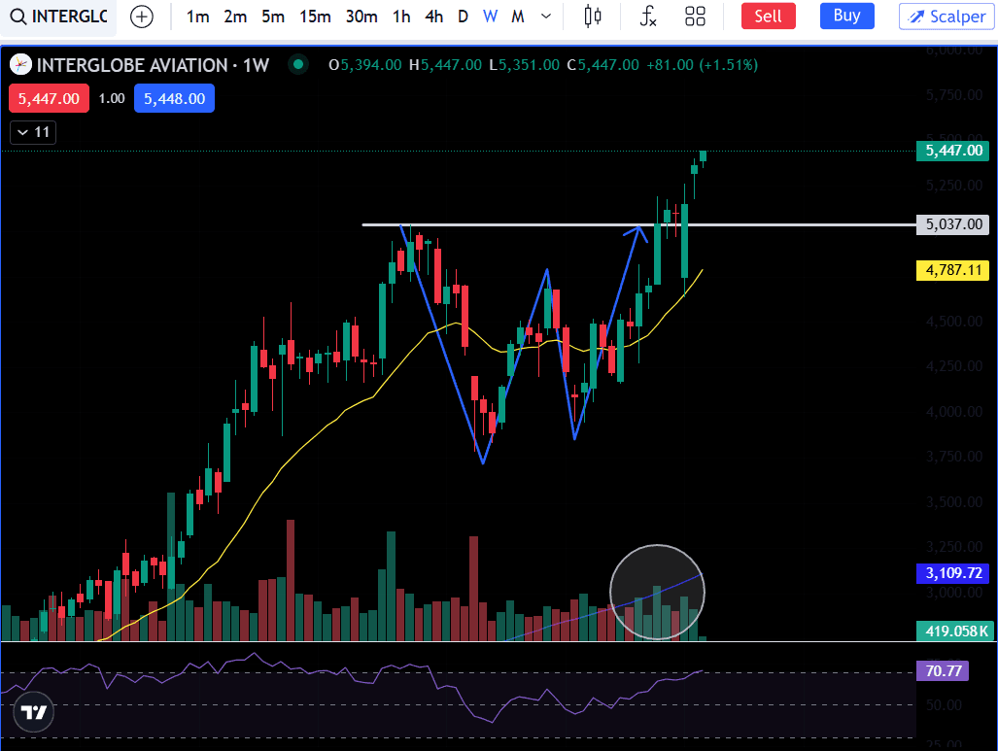
Task: Open the Scalper button
Action: (x=946, y=17)
